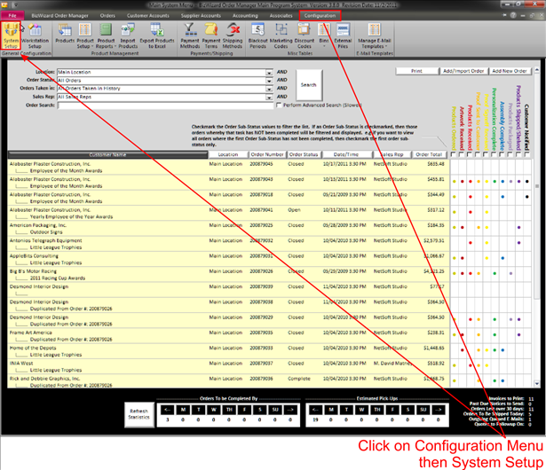Open Discount Codes table

pyautogui.click(x=306, y=39)
